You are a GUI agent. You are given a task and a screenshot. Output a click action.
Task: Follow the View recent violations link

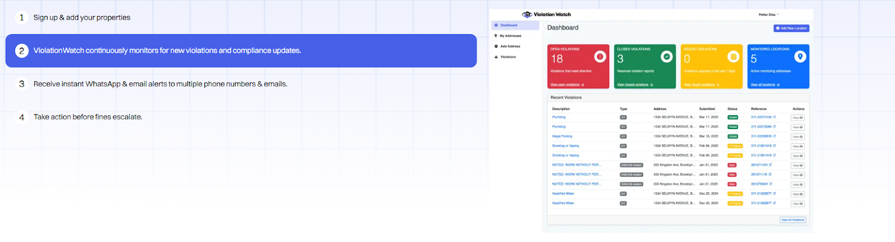[x=701, y=85]
